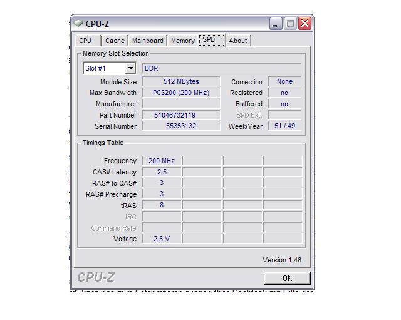Close the CPU-Z window
Image resolution: width=401 pixels, height=320 pixels.
(x=305, y=24)
